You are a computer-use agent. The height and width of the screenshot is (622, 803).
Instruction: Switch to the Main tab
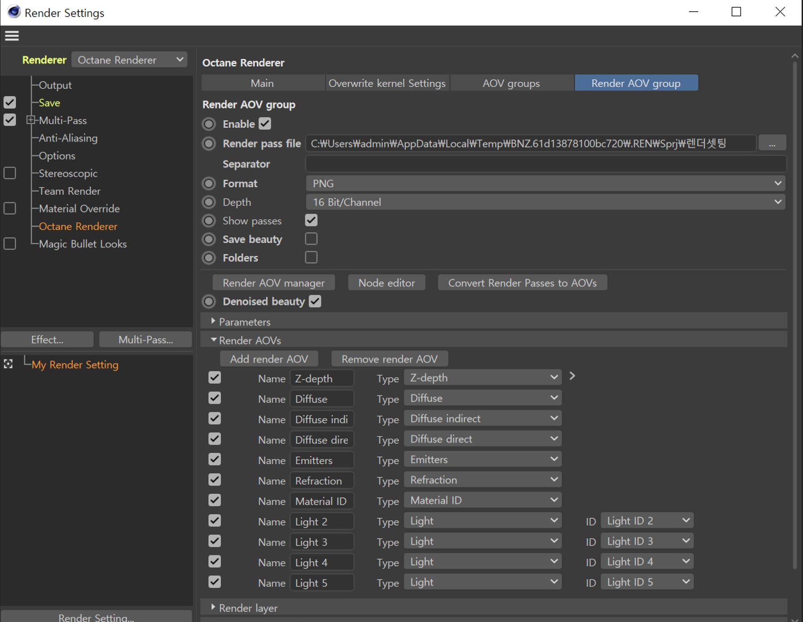263,83
